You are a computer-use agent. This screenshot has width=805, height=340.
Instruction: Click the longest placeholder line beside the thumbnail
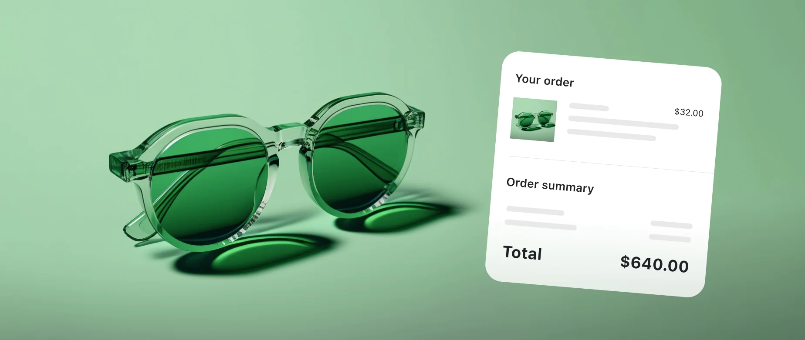tap(623, 123)
